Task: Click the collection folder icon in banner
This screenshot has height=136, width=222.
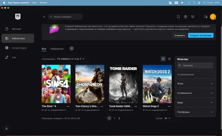Action: 54,29
